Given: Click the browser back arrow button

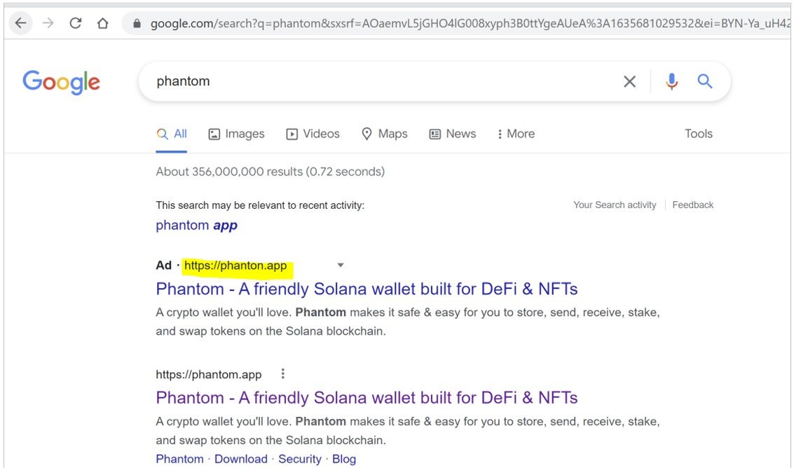Looking at the screenshot, I should pyautogui.click(x=20, y=23).
